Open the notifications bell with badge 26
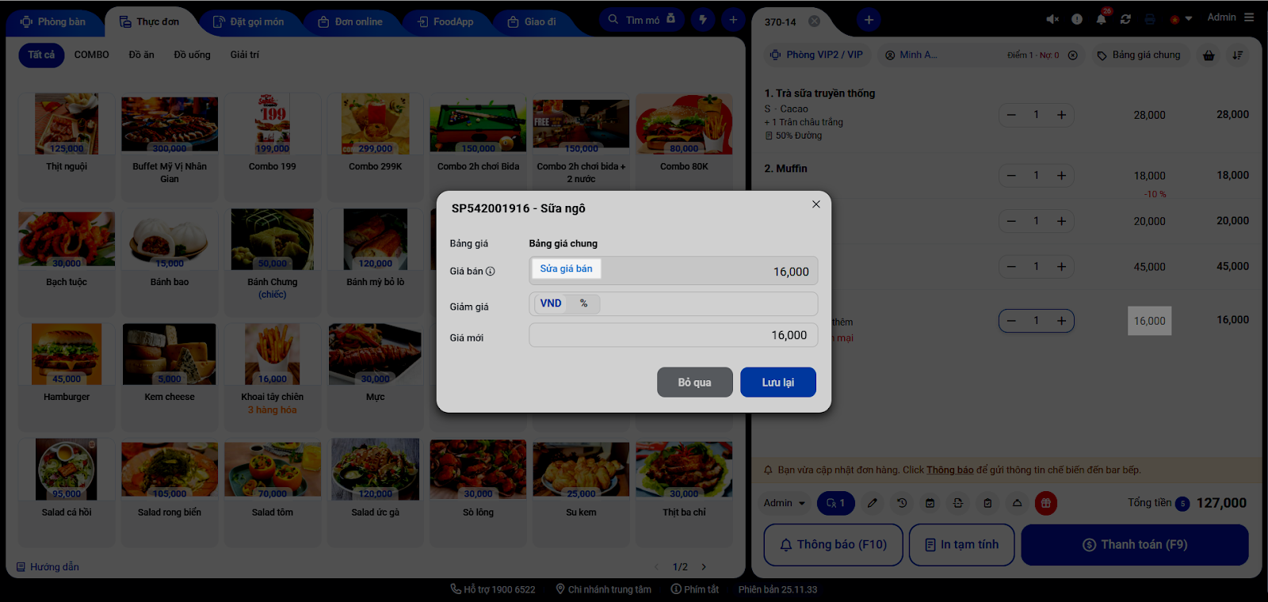Image resolution: width=1268 pixels, height=602 pixels. point(1102,18)
